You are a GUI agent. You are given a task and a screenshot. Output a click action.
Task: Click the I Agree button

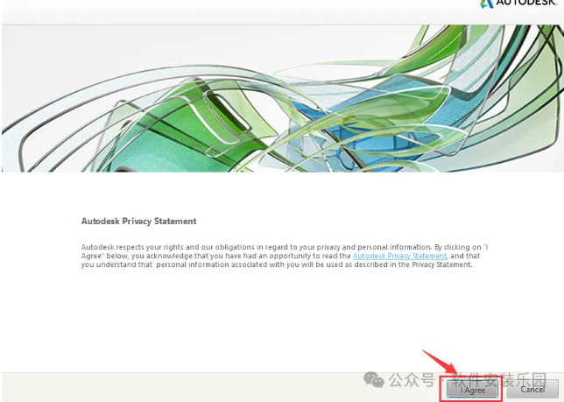(x=473, y=389)
